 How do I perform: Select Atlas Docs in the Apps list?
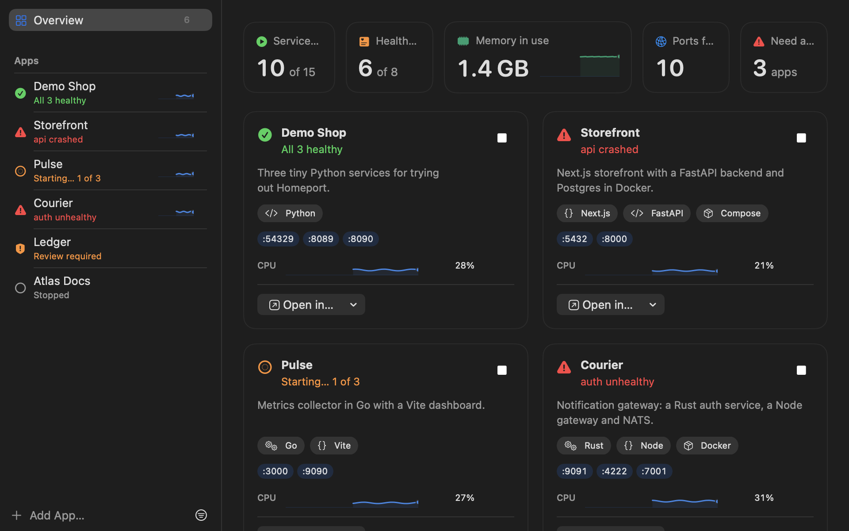coord(111,288)
